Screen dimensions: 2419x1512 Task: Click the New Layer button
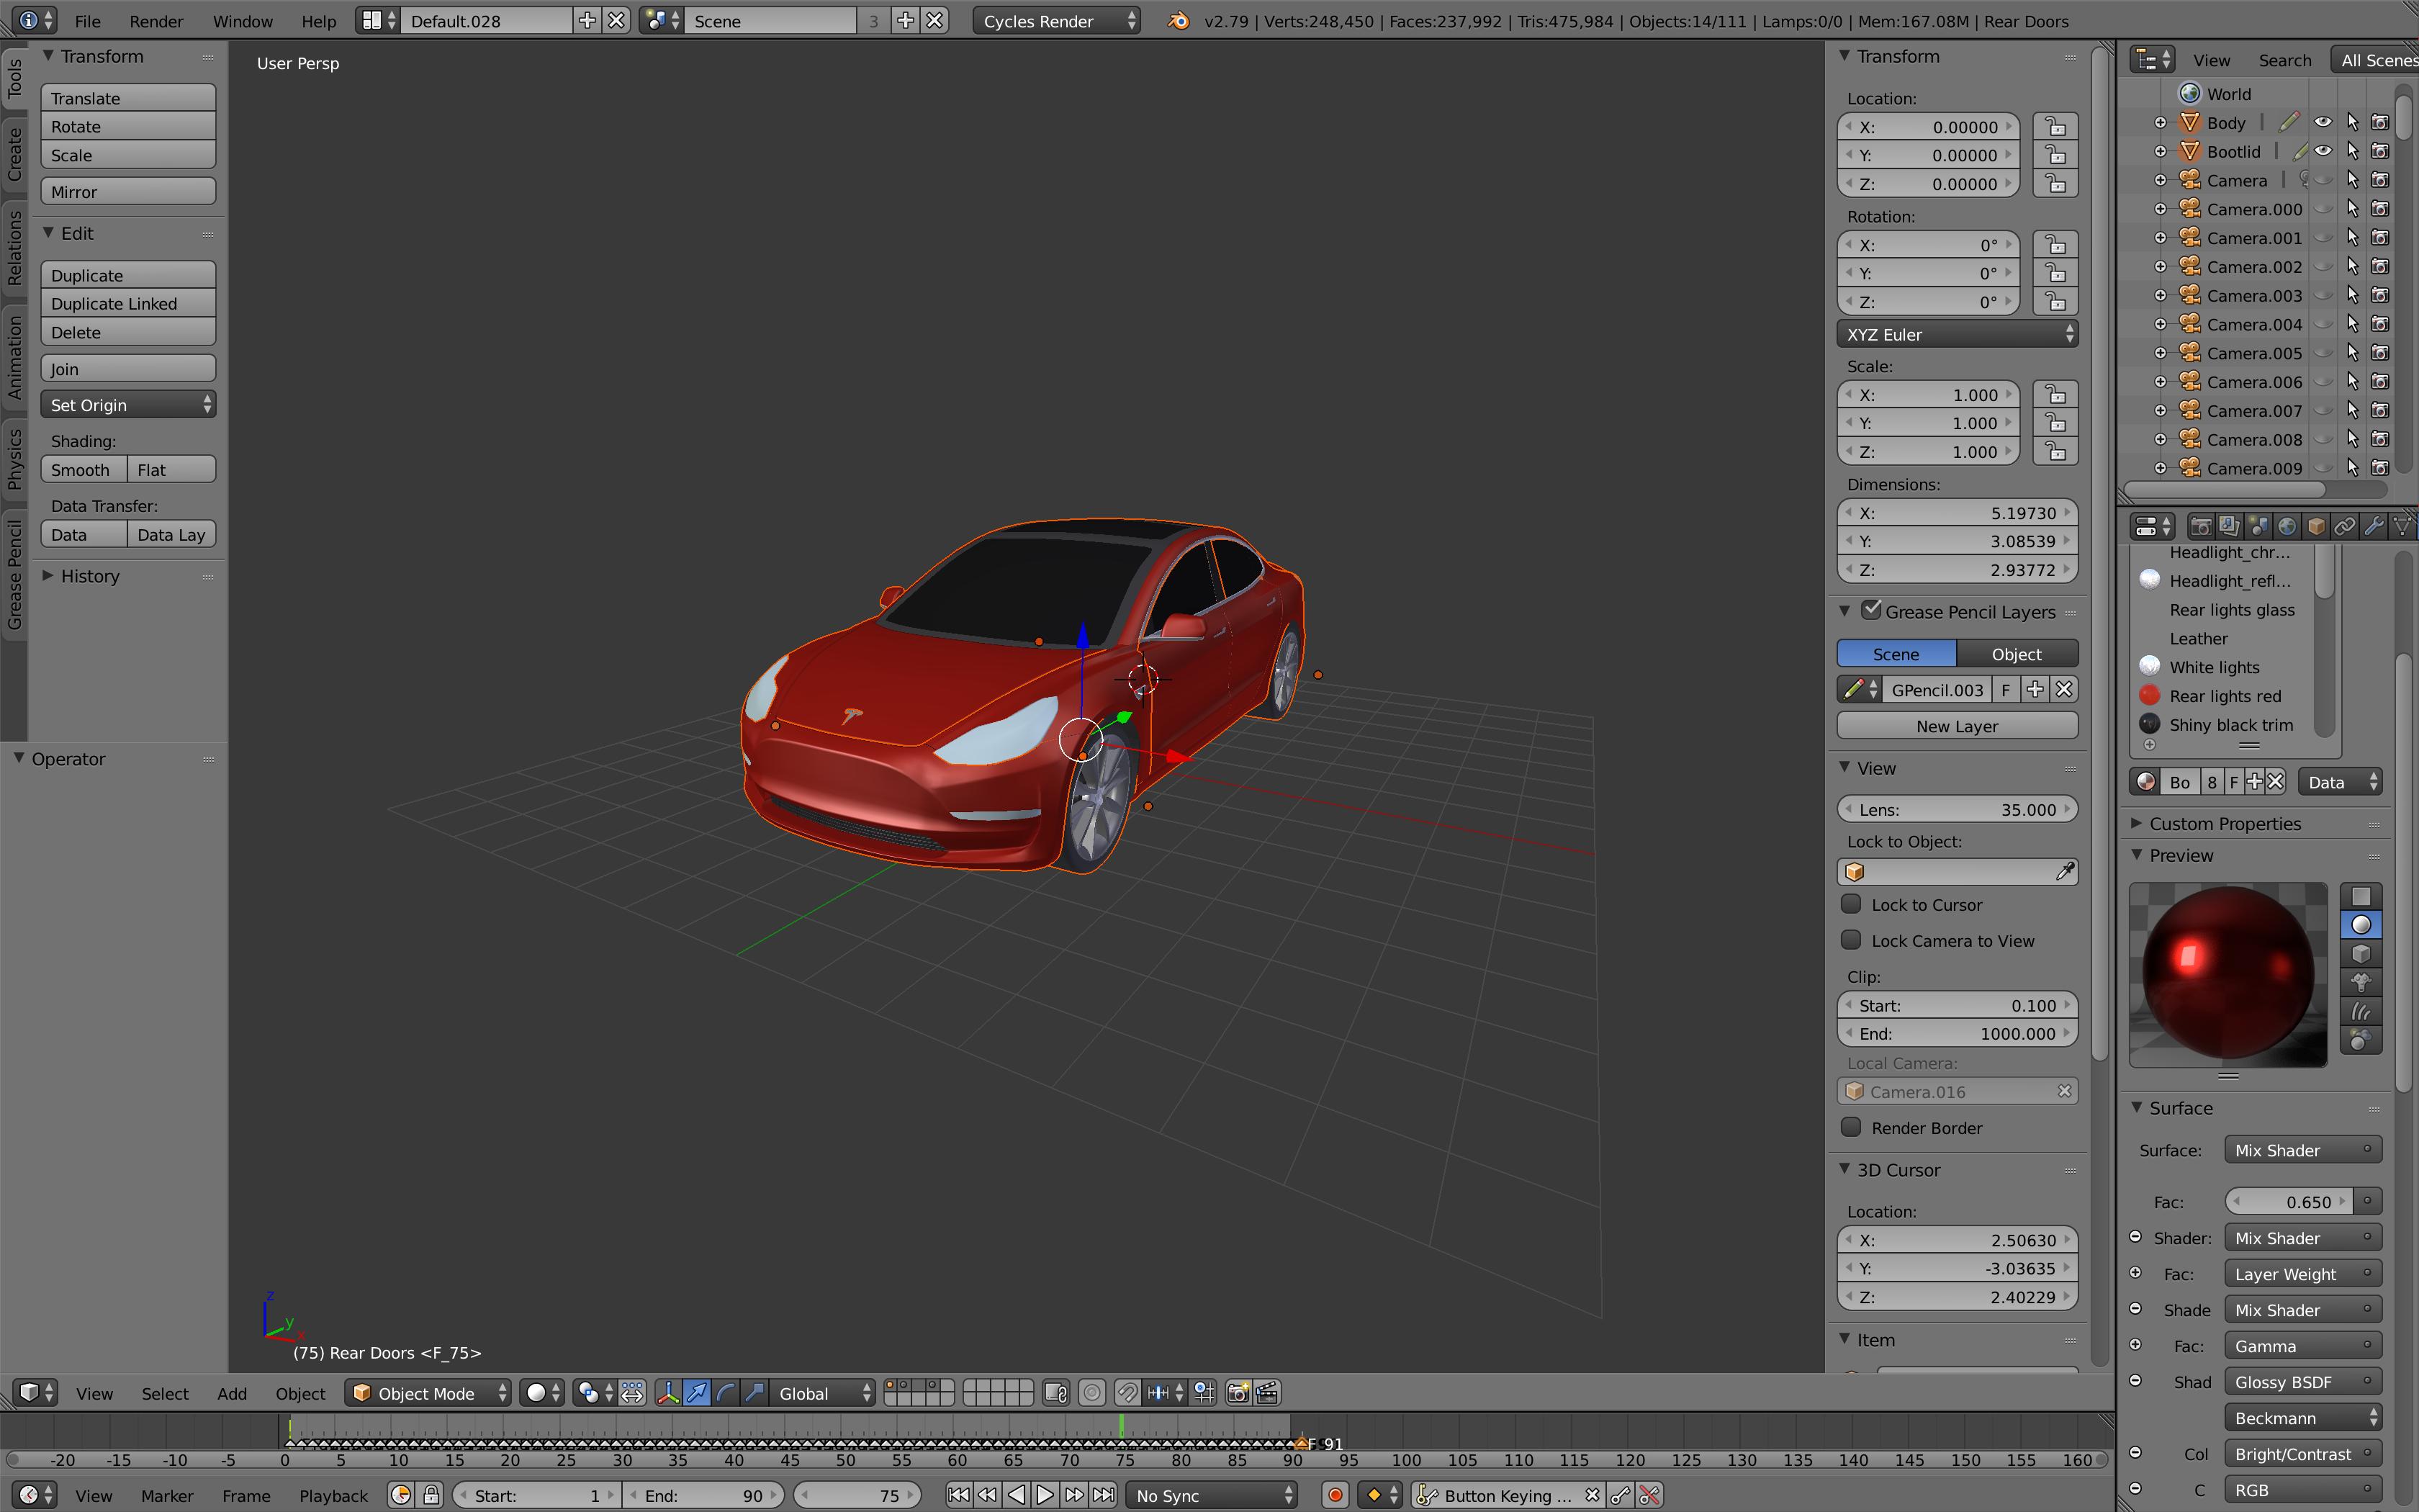point(1956,726)
